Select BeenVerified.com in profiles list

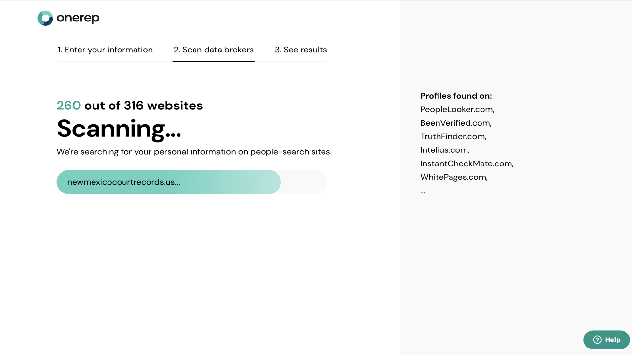tap(456, 123)
